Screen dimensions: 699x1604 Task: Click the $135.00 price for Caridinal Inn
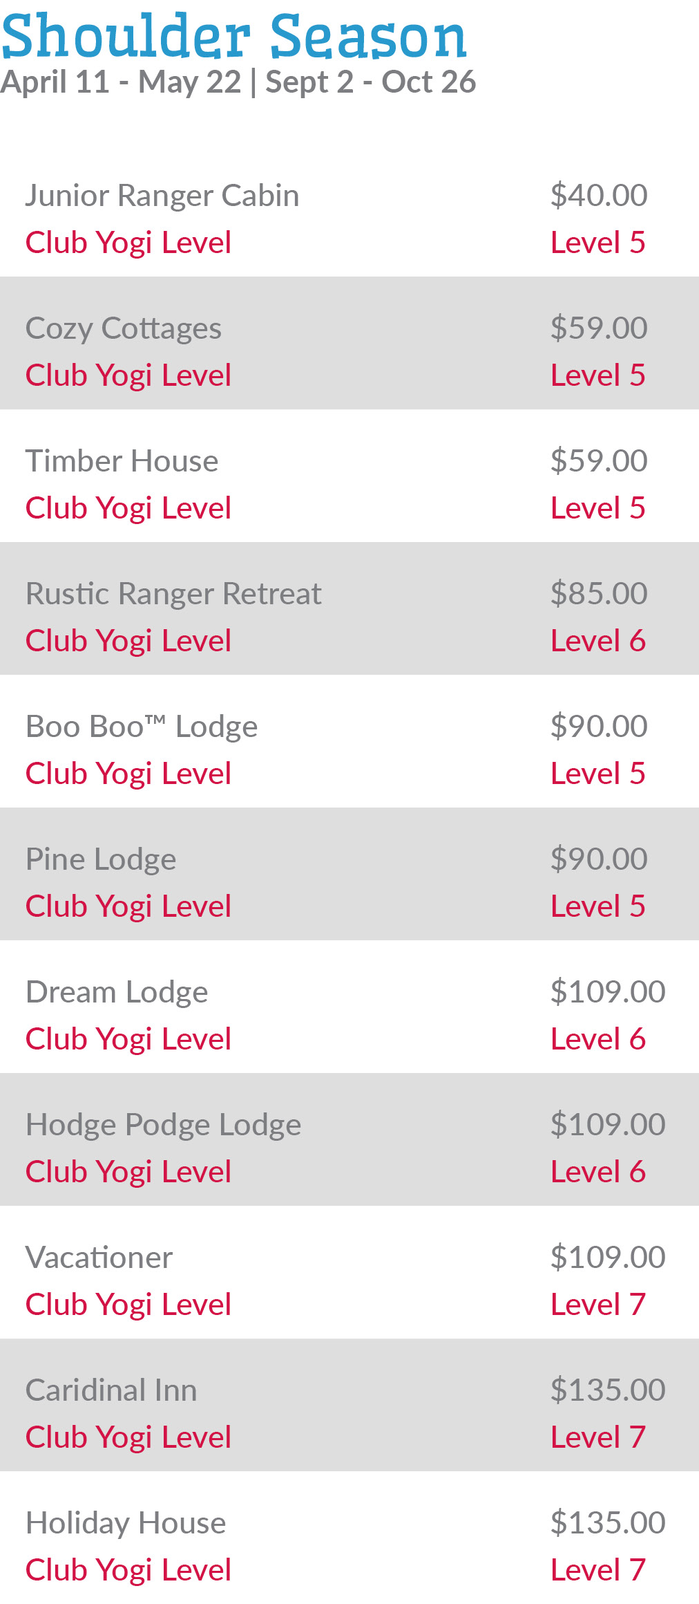pyautogui.click(x=608, y=1390)
